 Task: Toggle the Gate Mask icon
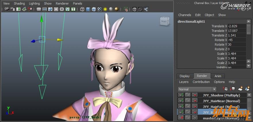point(56,9)
